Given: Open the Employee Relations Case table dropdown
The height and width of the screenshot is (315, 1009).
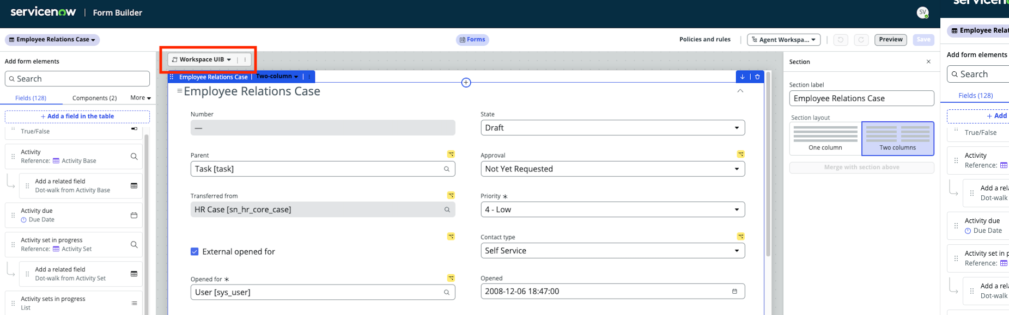Looking at the screenshot, I should click(52, 40).
